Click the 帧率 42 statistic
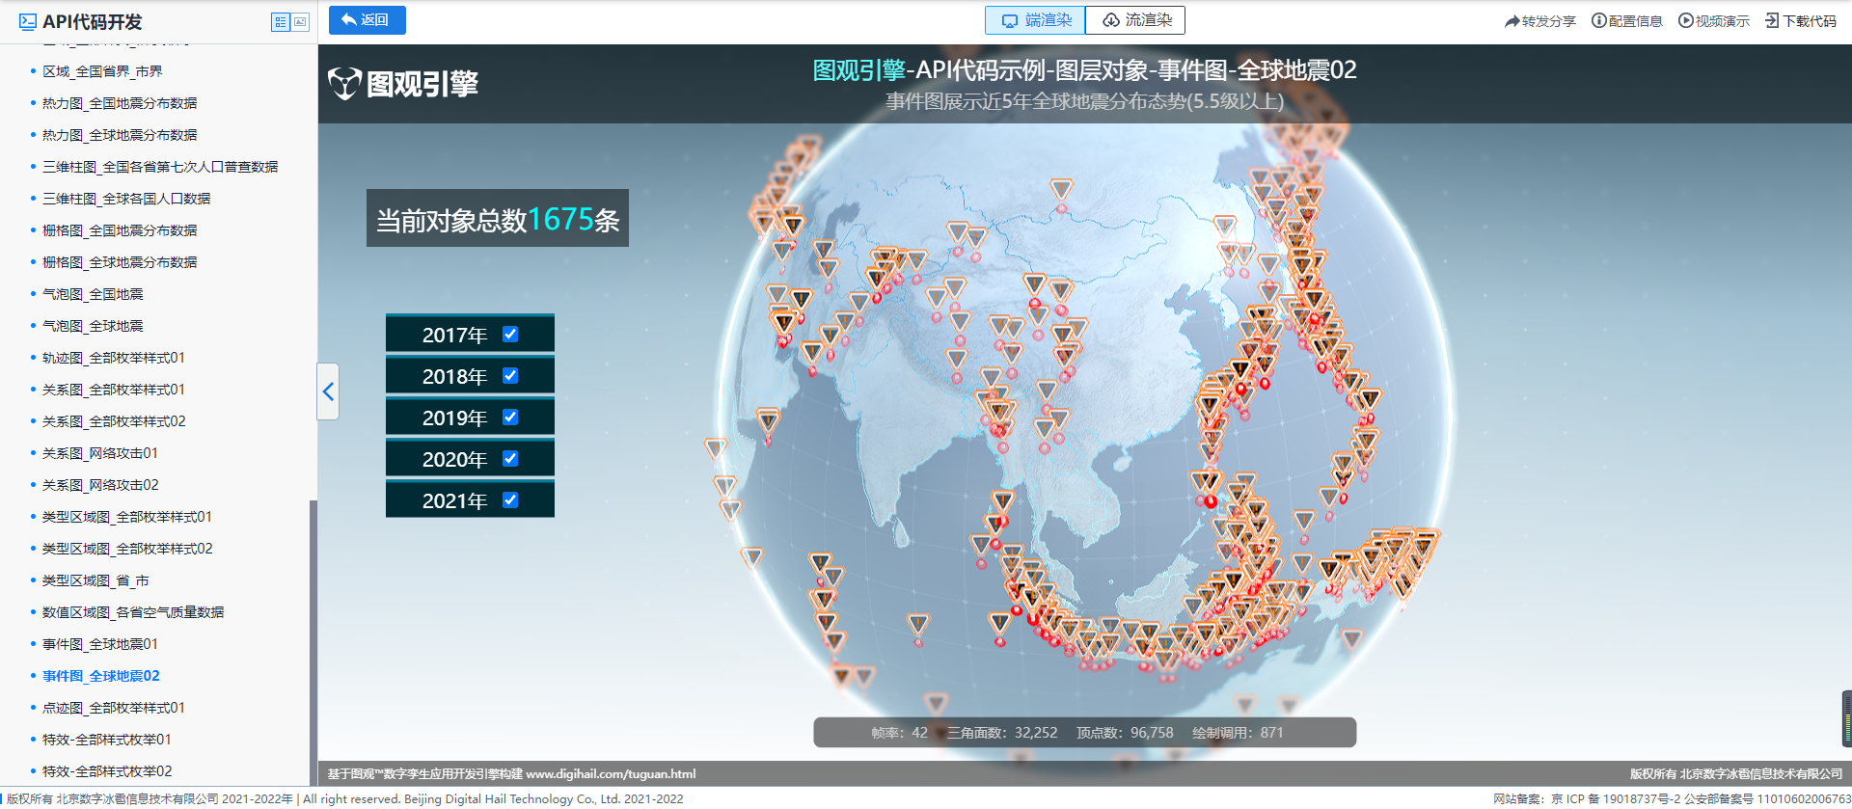Viewport: 1852px width, 809px height. coord(899,733)
